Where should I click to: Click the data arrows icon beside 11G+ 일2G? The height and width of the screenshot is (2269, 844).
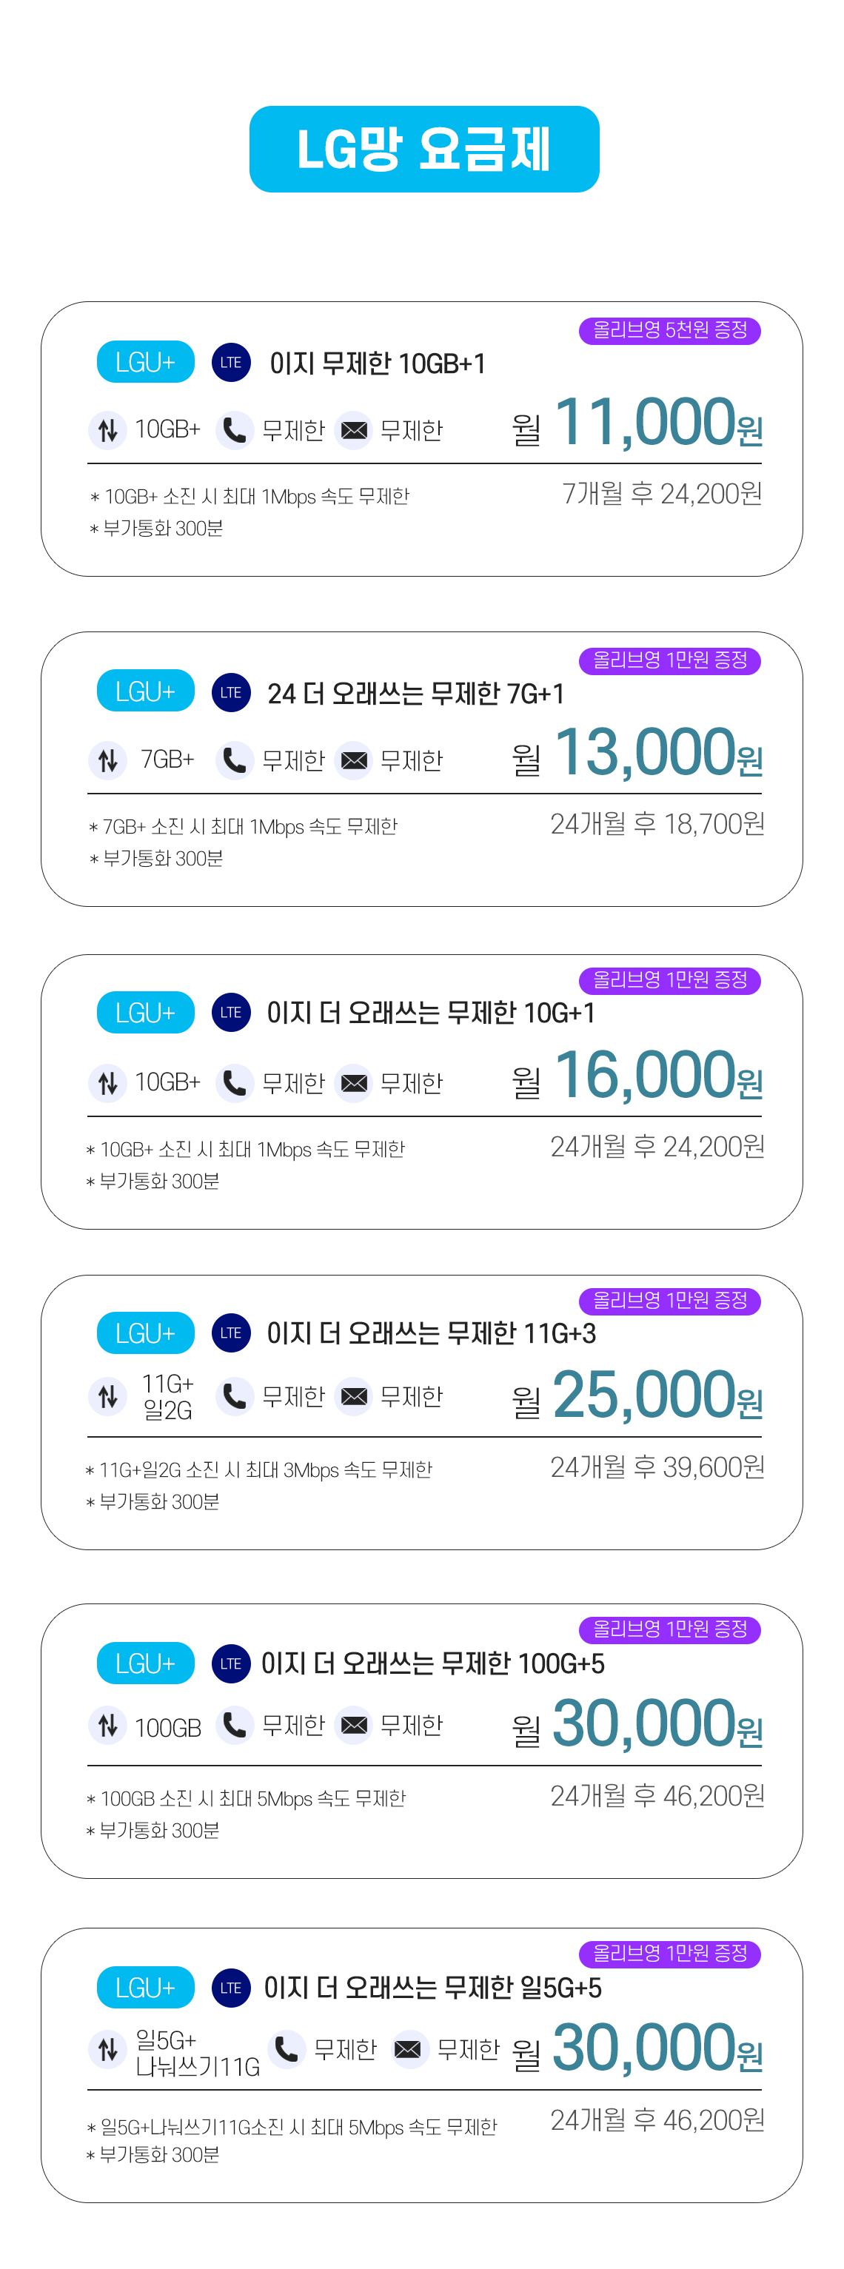[x=107, y=1396]
